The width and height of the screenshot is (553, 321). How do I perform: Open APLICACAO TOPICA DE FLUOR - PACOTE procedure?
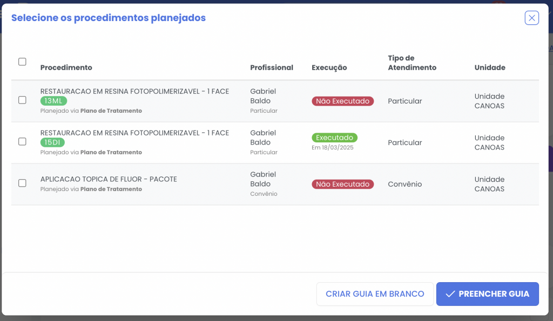tap(109, 179)
